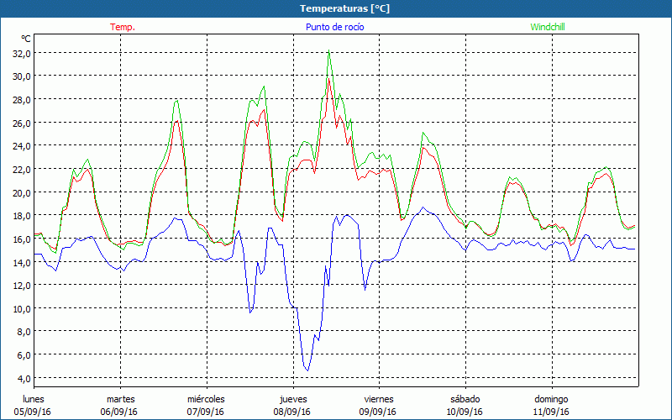Select the red "Temp." legend label

tap(123, 27)
